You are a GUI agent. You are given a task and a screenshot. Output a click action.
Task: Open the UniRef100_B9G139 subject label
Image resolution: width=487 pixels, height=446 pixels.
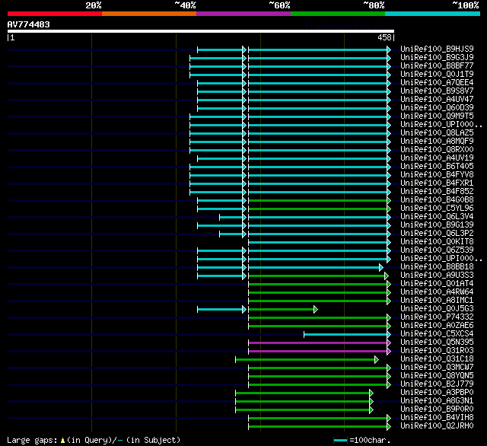coord(437,225)
